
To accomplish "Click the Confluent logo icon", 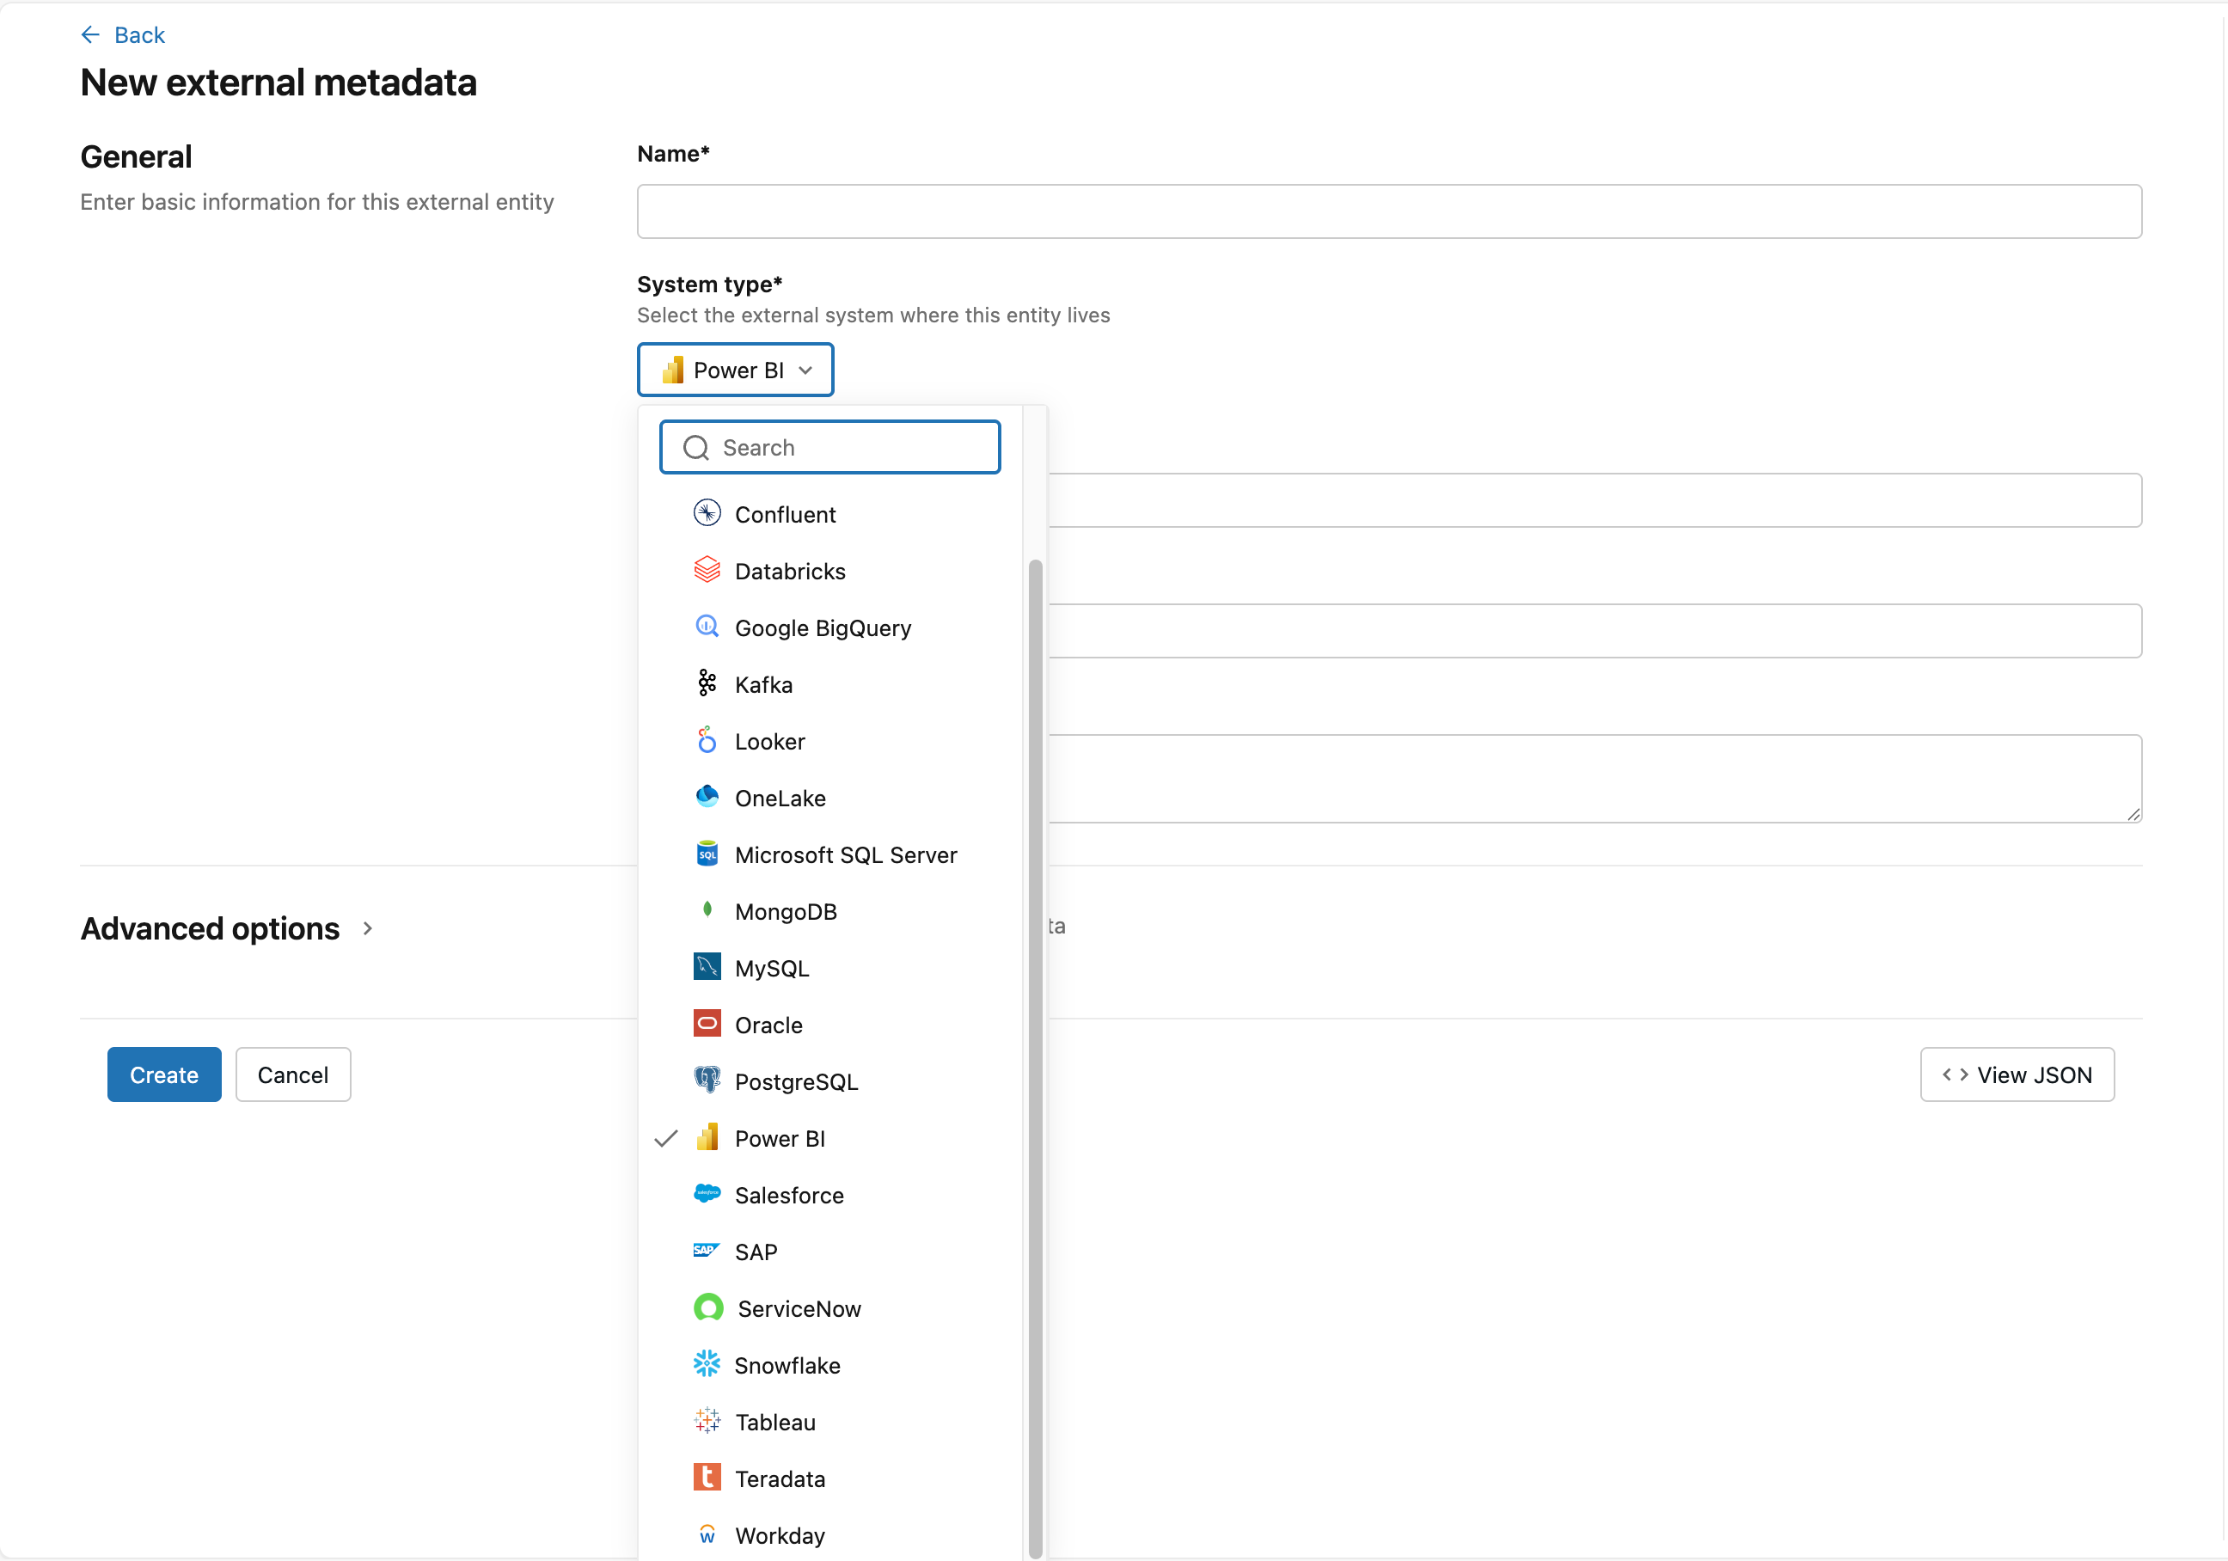I will (707, 513).
